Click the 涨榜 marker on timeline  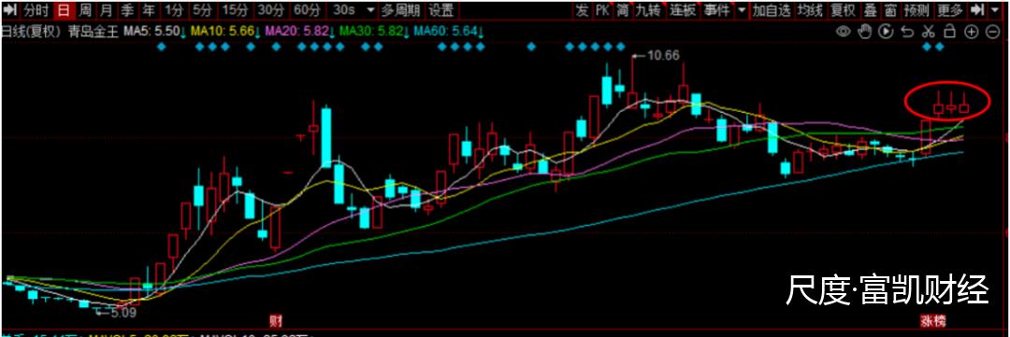(932, 319)
